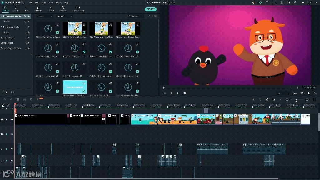The width and height of the screenshot is (320, 180).
Task: Select Sample Colors in media sidebar
Action: (7, 37)
